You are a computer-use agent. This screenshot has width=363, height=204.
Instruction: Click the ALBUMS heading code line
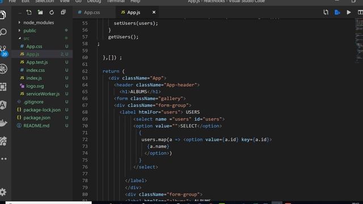[140, 92]
